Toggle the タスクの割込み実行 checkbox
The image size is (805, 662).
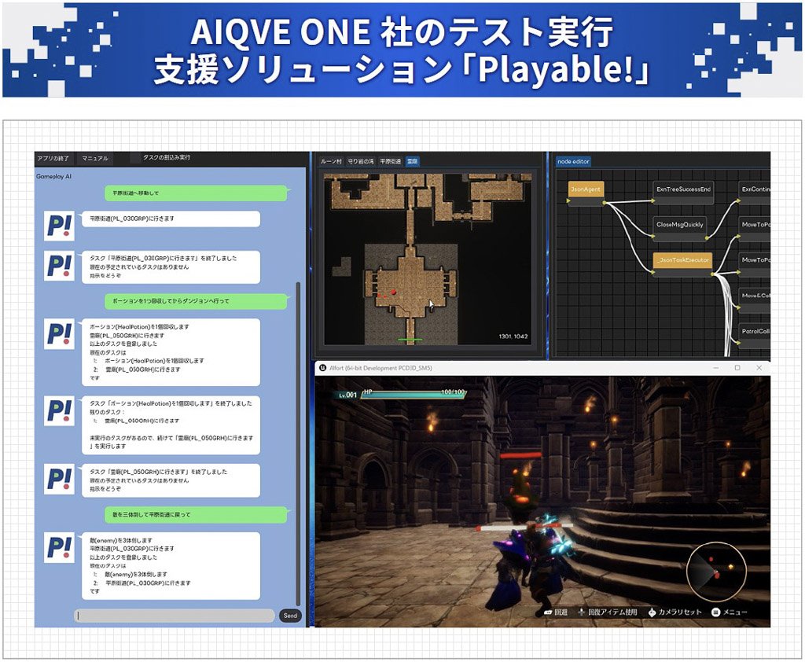(135, 158)
